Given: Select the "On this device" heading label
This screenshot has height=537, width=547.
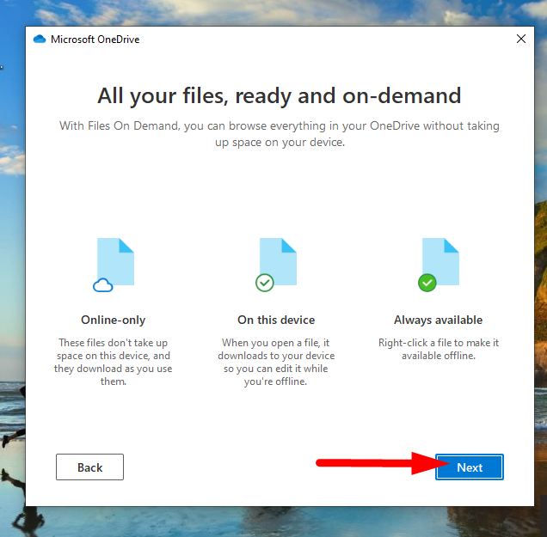Looking at the screenshot, I should (x=276, y=320).
